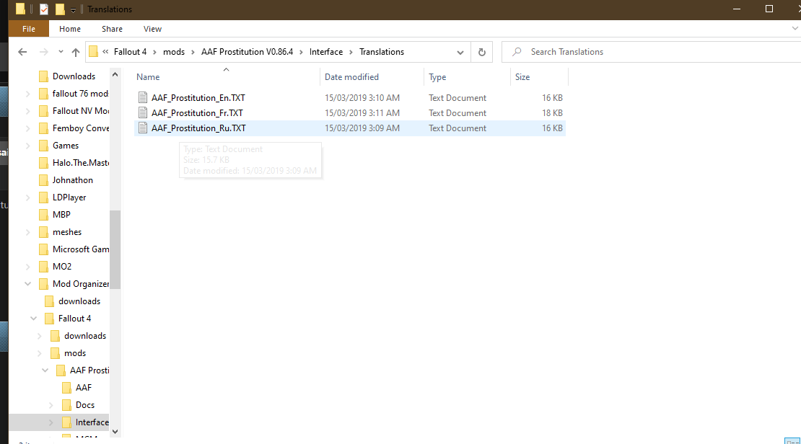Image resolution: width=801 pixels, height=444 pixels.
Task: Click the Properties quick access icon
Action: click(x=44, y=9)
